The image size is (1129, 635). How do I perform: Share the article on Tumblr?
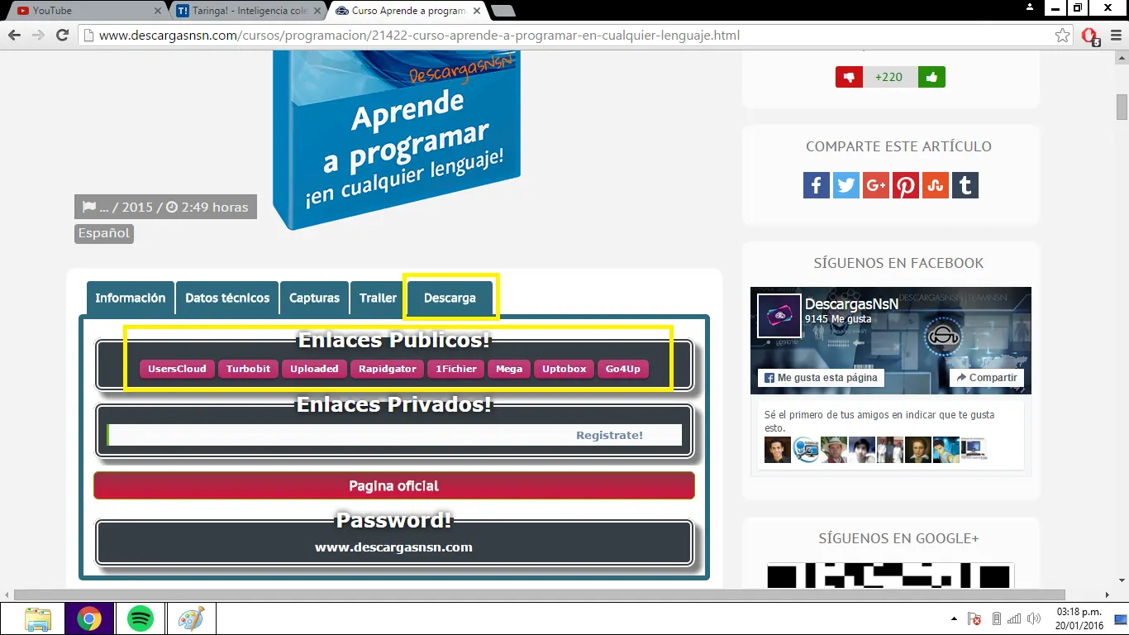pos(965,185)
